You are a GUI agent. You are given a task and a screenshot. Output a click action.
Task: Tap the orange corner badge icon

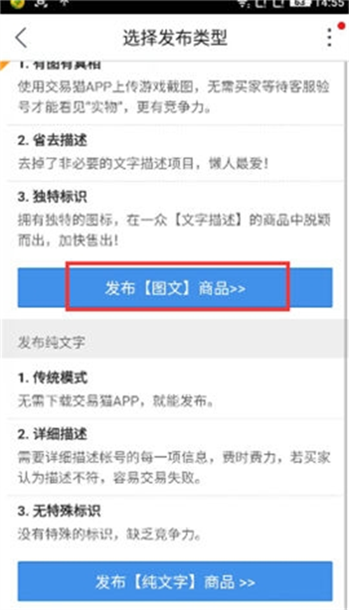[4, 65]
